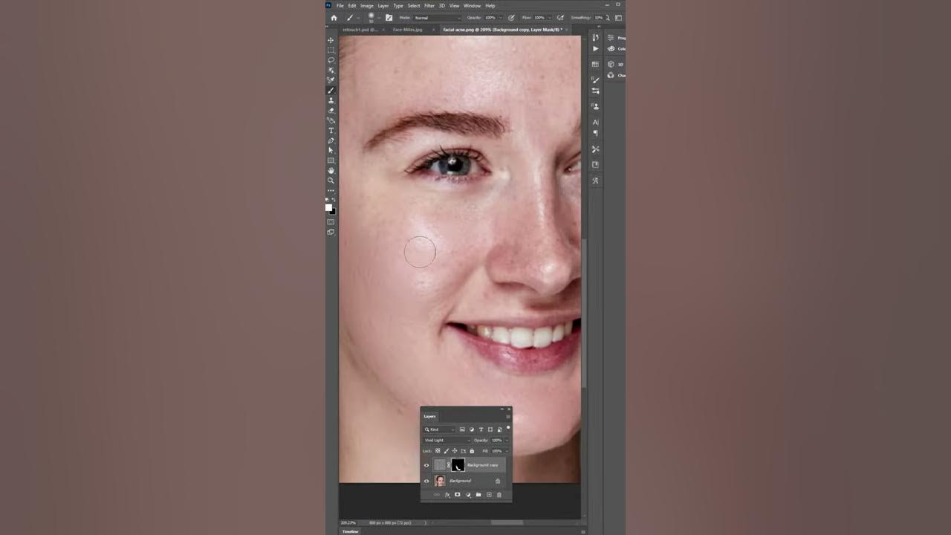Create a new layer icon
Image resolution: width=951 pixels, height=535 pixels.
(x=489, y=495)
